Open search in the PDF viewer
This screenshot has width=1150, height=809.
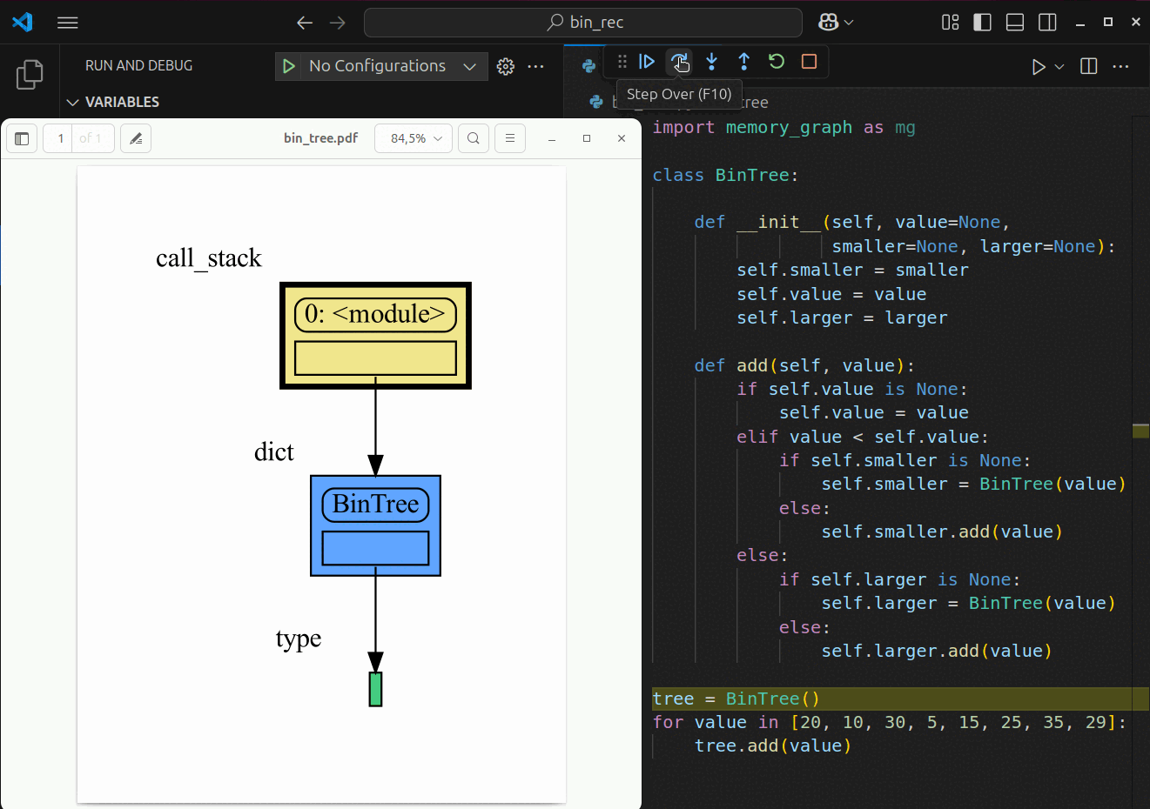click(x=473, y=137)
